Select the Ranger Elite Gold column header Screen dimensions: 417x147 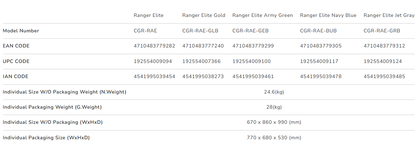[x=203, y=15]
